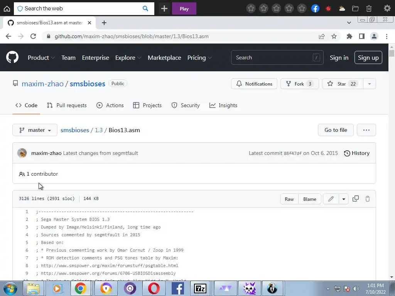
Task: Open the Blame view
Action: point(310,199)
